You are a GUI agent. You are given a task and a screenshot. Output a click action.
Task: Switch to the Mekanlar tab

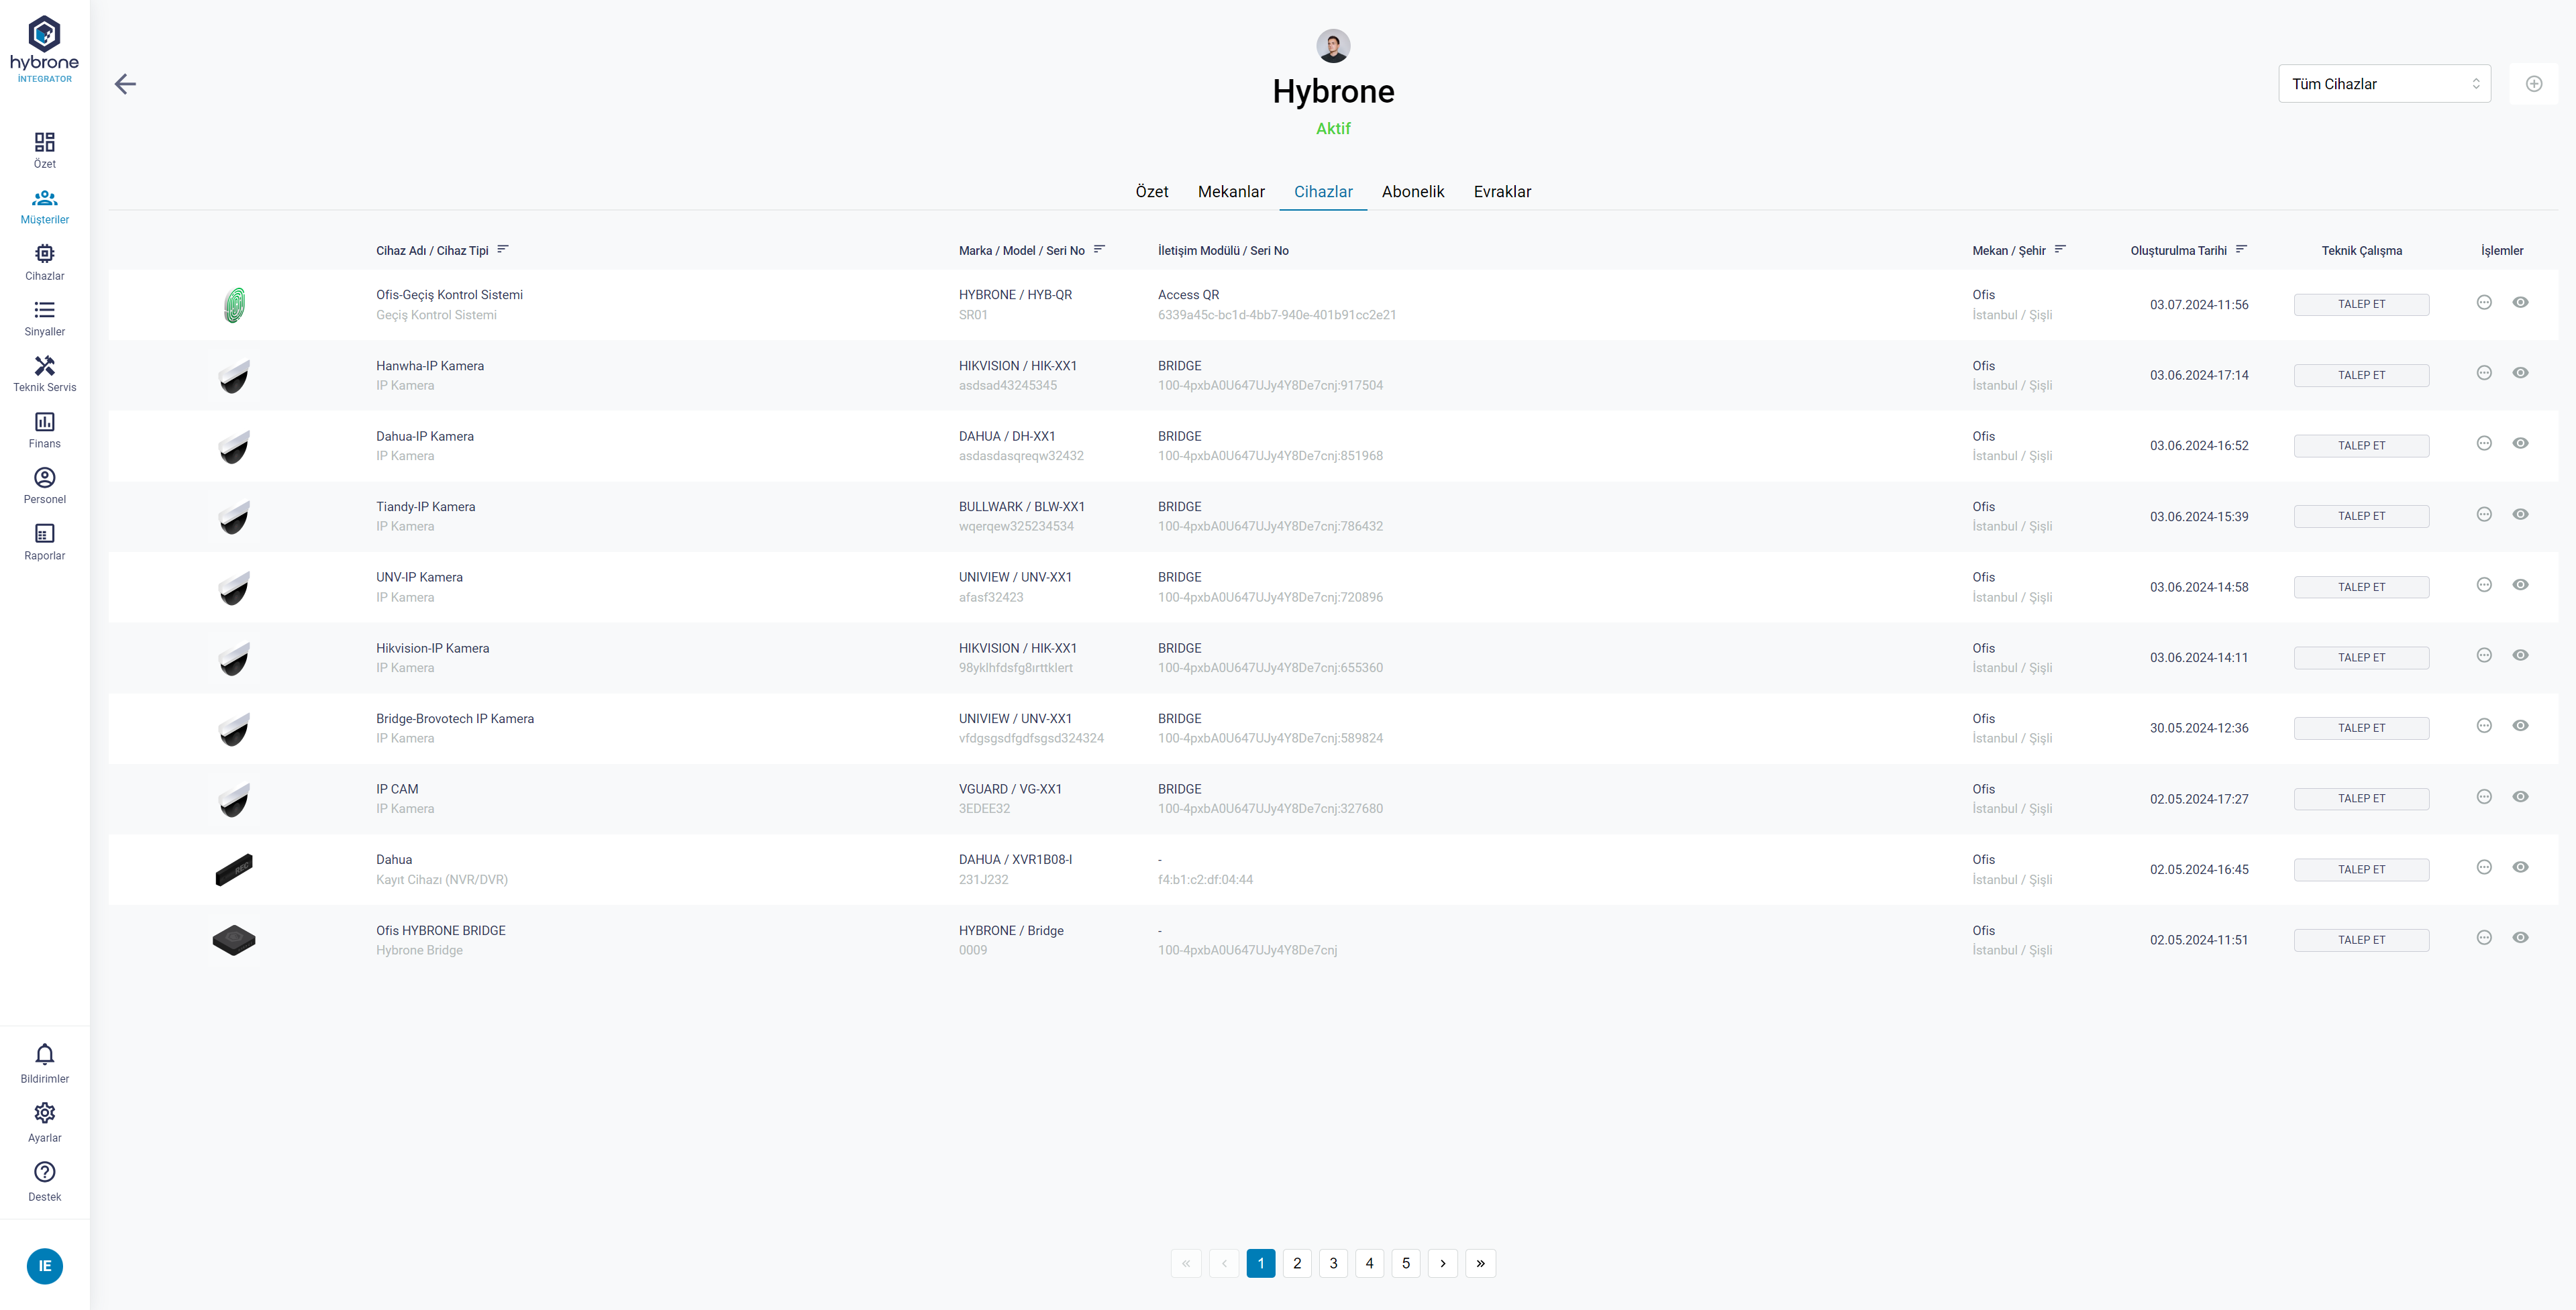[x=1231, y=192]
